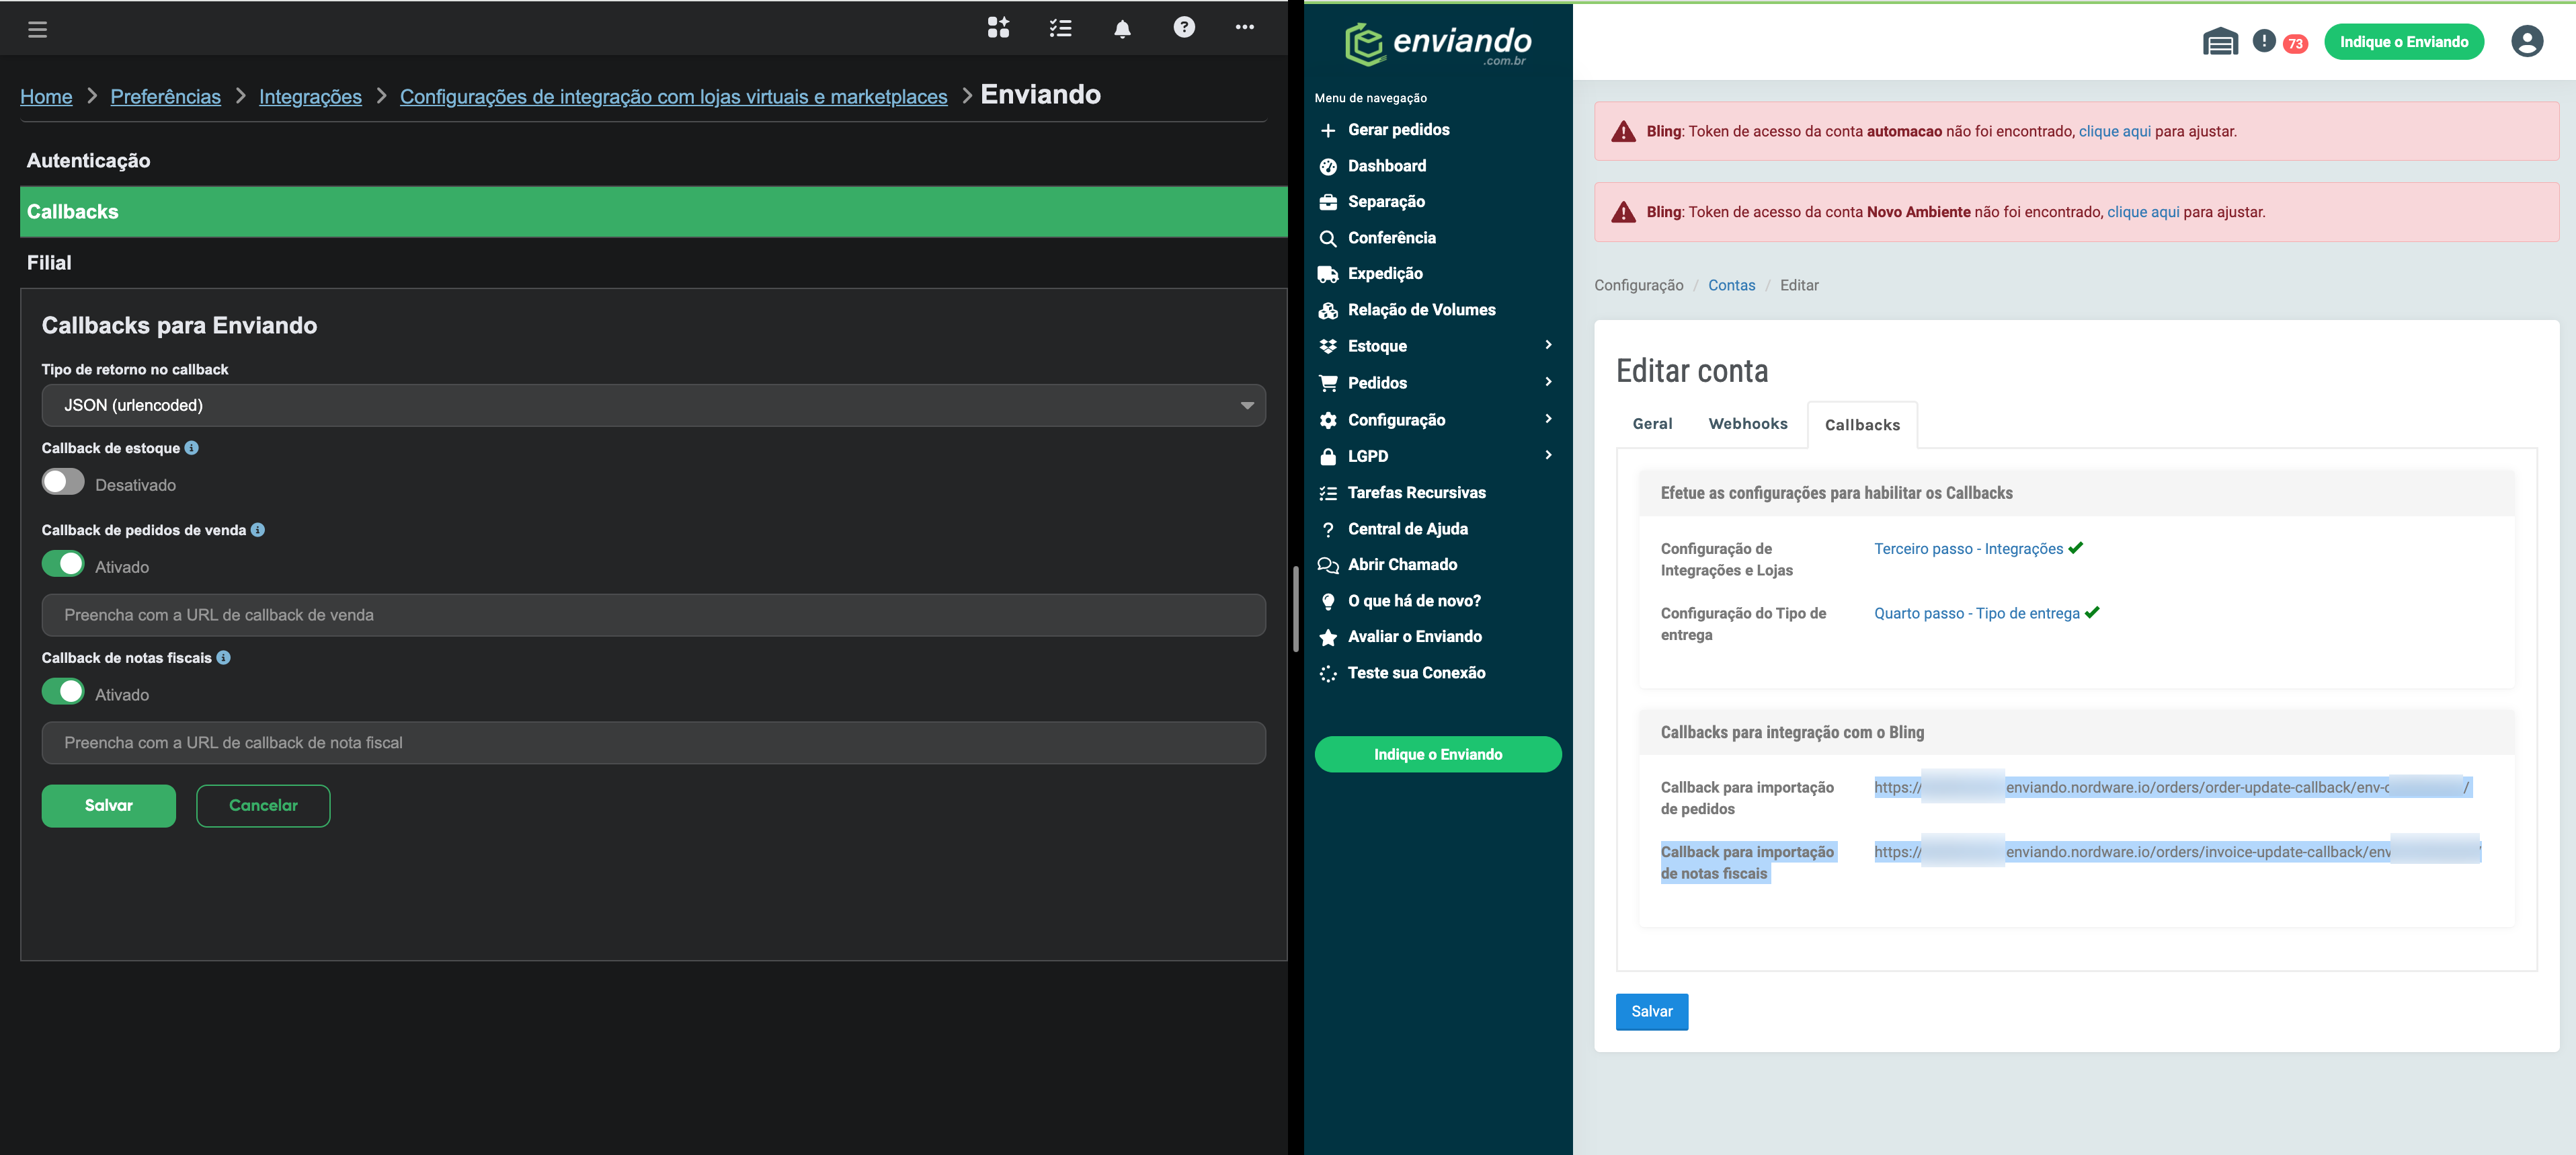Open the three-dots more options menu
The height and width of the screenshot is (1155, 2576).
(x=1245, y=27)
